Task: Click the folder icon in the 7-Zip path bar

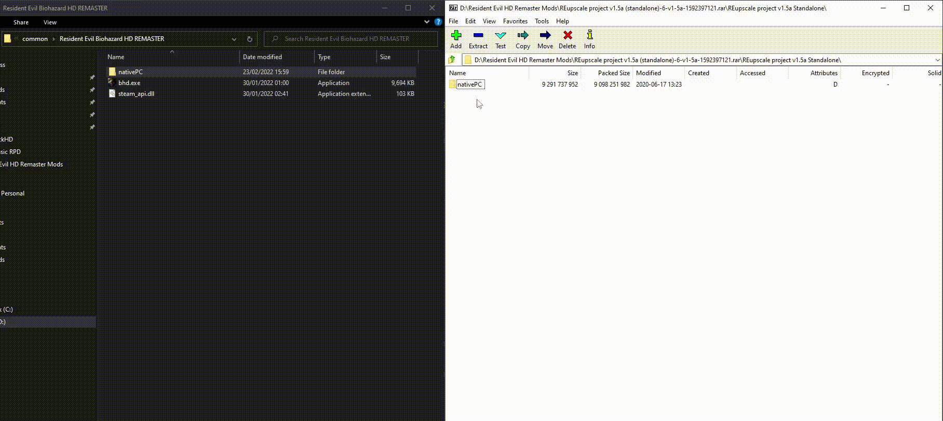Action: click(x=468, y=60)
